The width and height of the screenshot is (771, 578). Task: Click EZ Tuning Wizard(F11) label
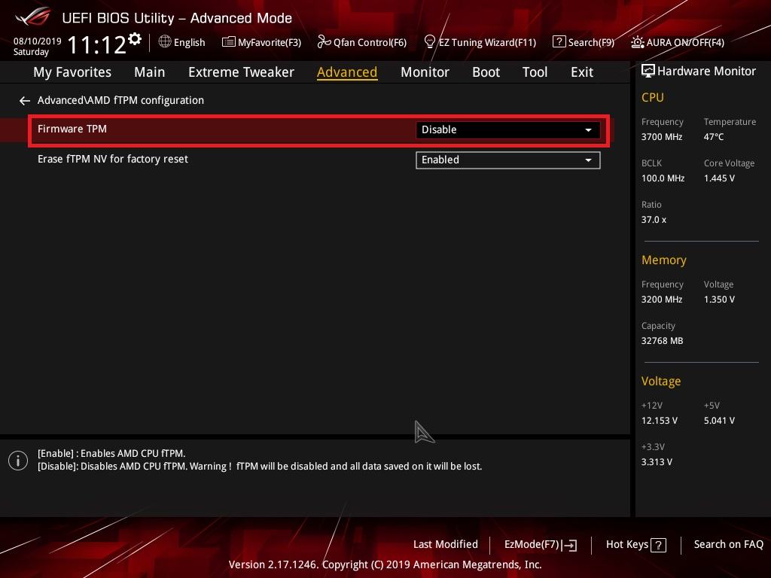tap(487, 42)
